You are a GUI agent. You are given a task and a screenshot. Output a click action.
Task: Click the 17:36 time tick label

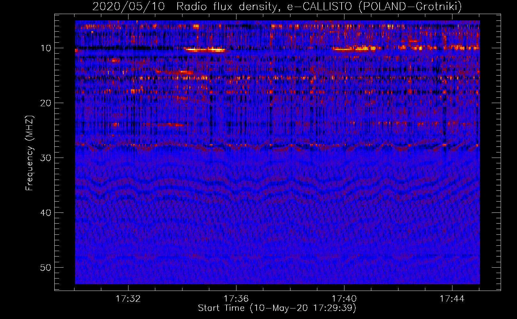(x=236, y=299)
